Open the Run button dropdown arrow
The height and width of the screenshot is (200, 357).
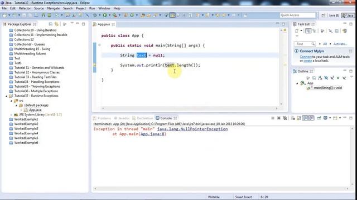click(x=109, y=15)
